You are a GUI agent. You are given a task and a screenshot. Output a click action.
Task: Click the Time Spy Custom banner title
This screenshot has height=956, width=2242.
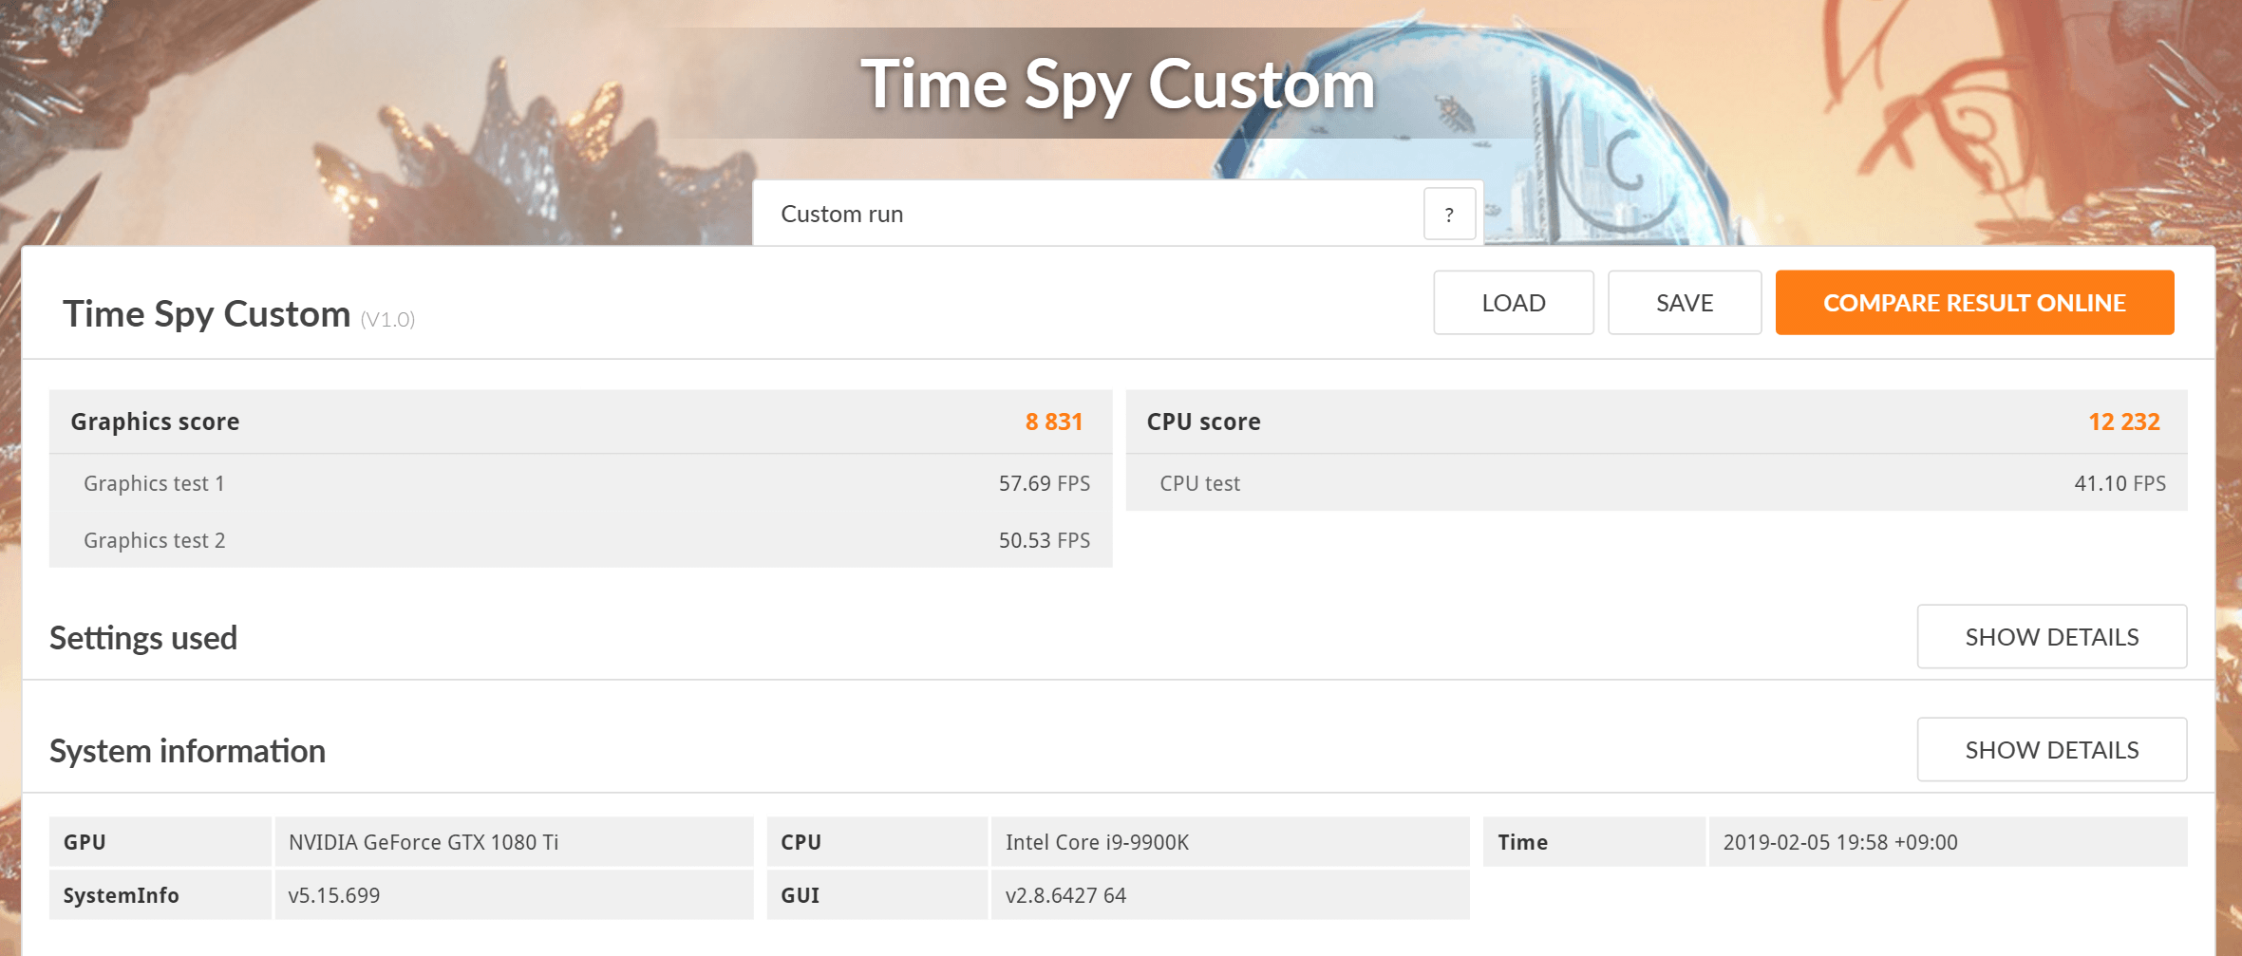[x=1118, y=85]
